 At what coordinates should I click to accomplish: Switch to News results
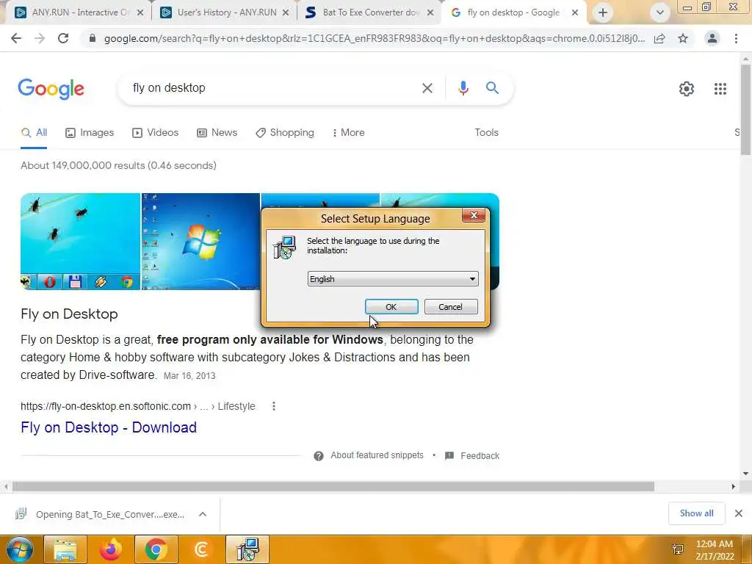click(217, 133)
